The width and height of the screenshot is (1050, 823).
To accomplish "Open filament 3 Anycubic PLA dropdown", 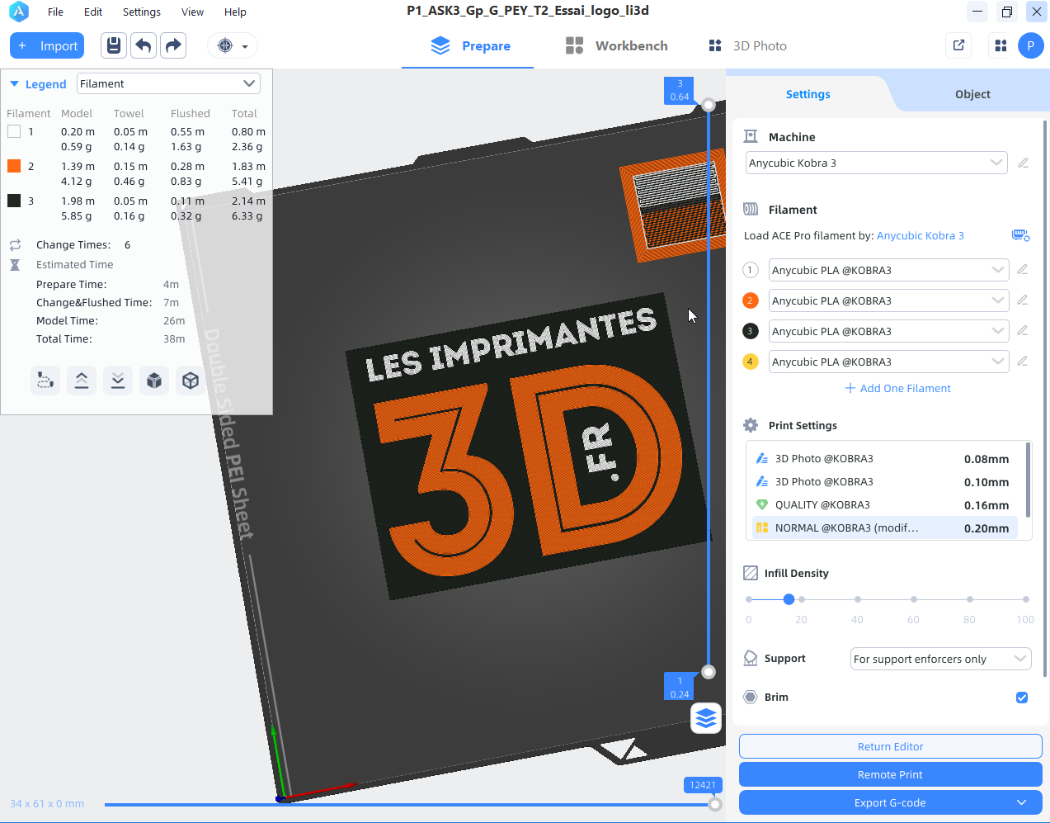I will point(889,331).
